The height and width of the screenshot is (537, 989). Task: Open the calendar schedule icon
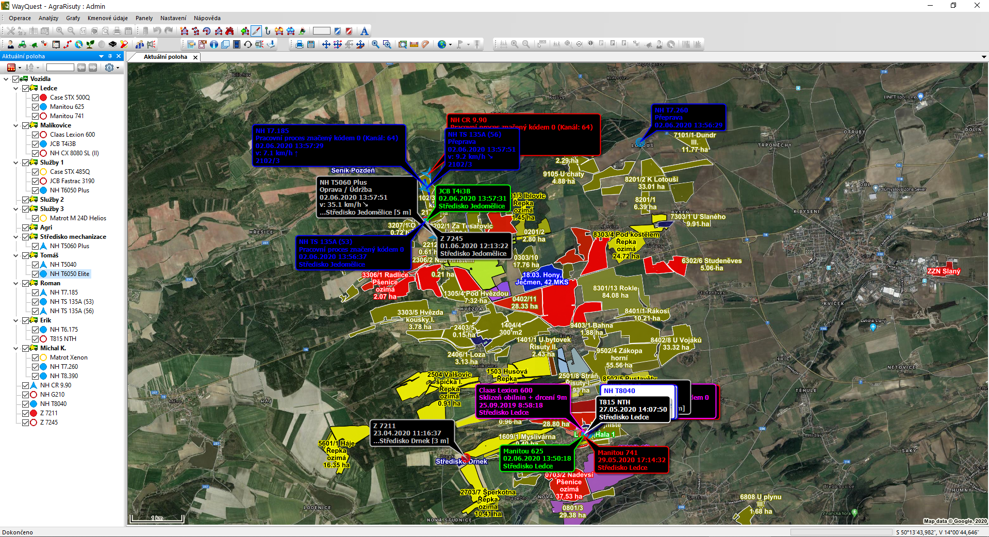tap(56, 44)
